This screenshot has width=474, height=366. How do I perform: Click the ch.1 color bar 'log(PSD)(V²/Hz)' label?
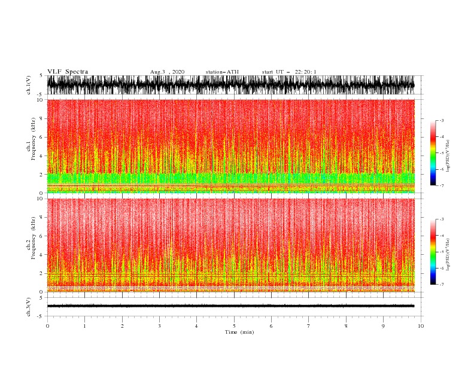click(x=448, y=156)
